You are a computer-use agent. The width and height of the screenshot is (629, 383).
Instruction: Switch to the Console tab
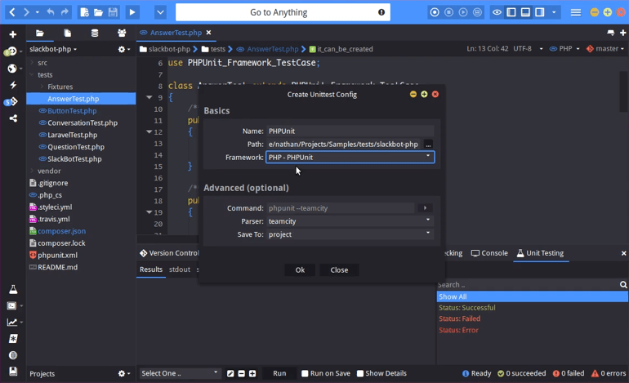coord(489,253)
